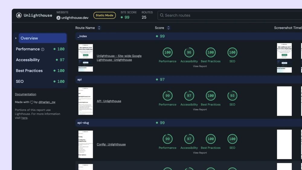Click the Screenshot Timeline column header
Image resolution: width=302 pixels, height=170 pixels.
(288, 28)
